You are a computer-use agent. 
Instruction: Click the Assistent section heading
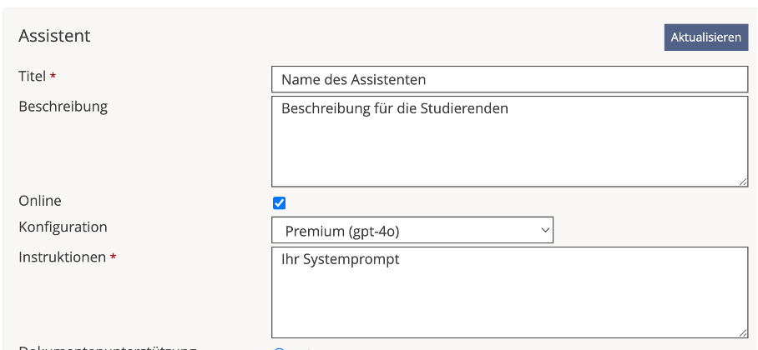pos(54,36)
